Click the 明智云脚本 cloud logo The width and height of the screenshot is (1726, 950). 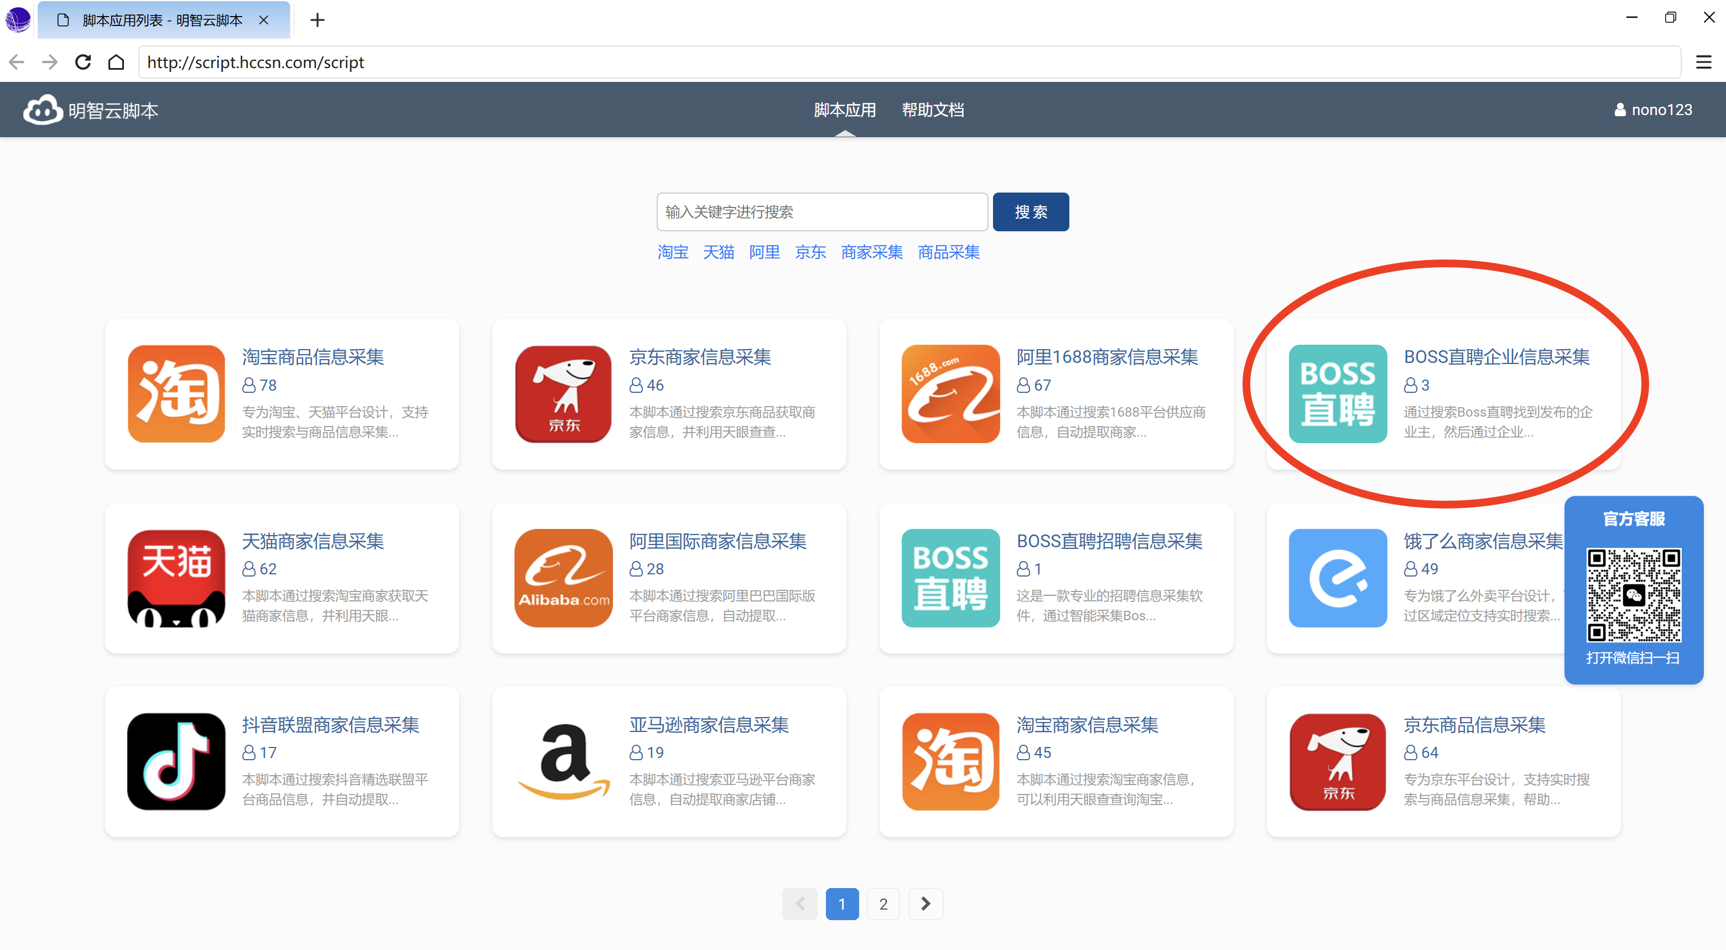click(x=43, y=110)
